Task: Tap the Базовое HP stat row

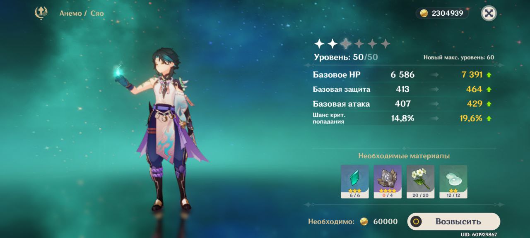Action: (x=403, y=75)
